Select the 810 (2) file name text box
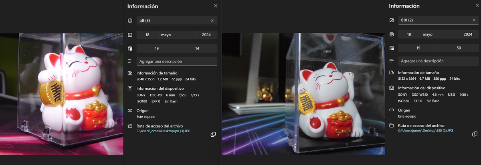481x165 pixels. pos(433,21)
